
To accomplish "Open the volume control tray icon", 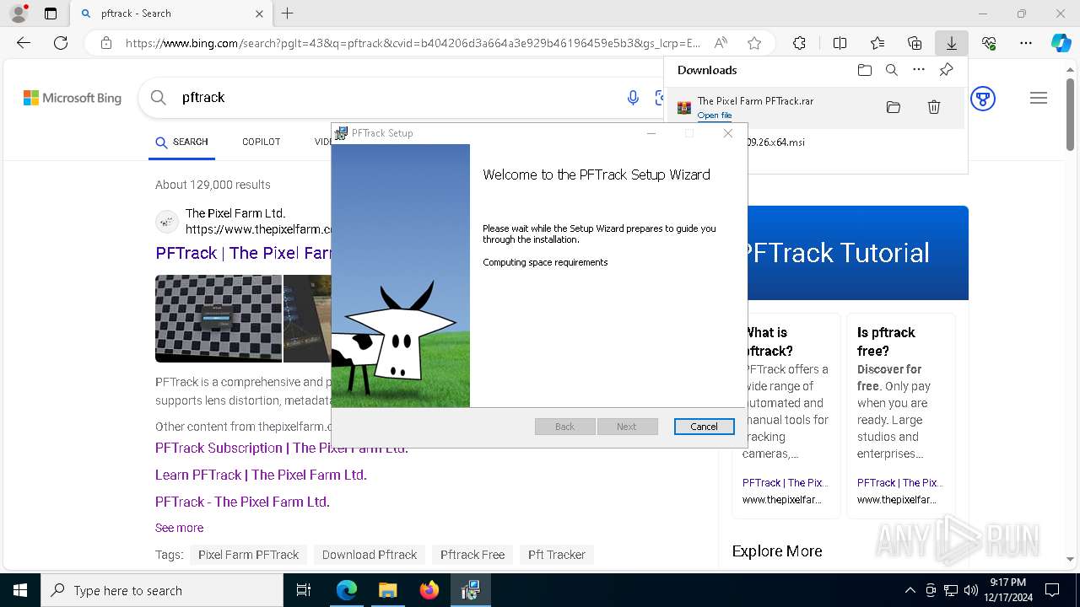I will point(971,590).
